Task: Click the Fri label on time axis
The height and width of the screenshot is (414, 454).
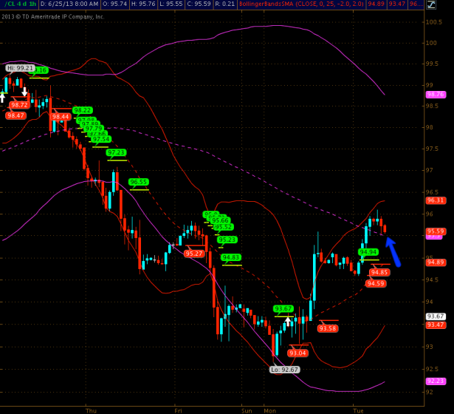Action: pos(178,411)
